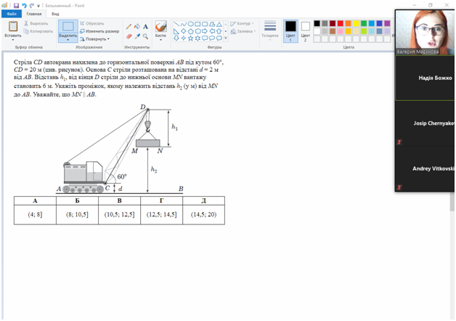This screenshot has width=456, height=321.
Task: Select the Text tool
Action: [146, 26]
